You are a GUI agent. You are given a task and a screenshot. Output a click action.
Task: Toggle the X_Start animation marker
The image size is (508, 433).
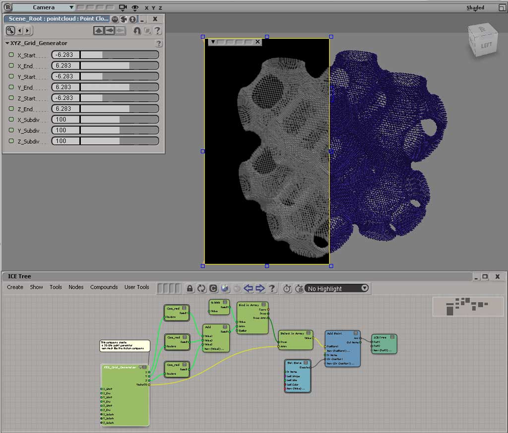coord(11,55)
